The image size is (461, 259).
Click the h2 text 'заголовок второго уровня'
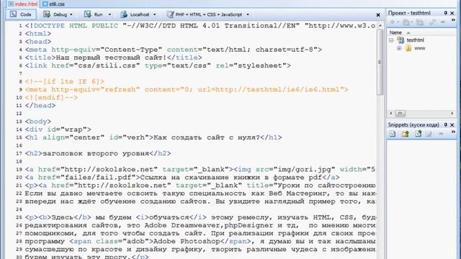(96, 153)
